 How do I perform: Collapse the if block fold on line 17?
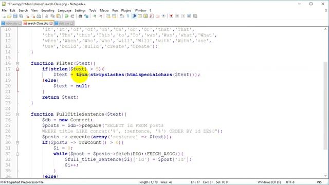tap(17, 69)
